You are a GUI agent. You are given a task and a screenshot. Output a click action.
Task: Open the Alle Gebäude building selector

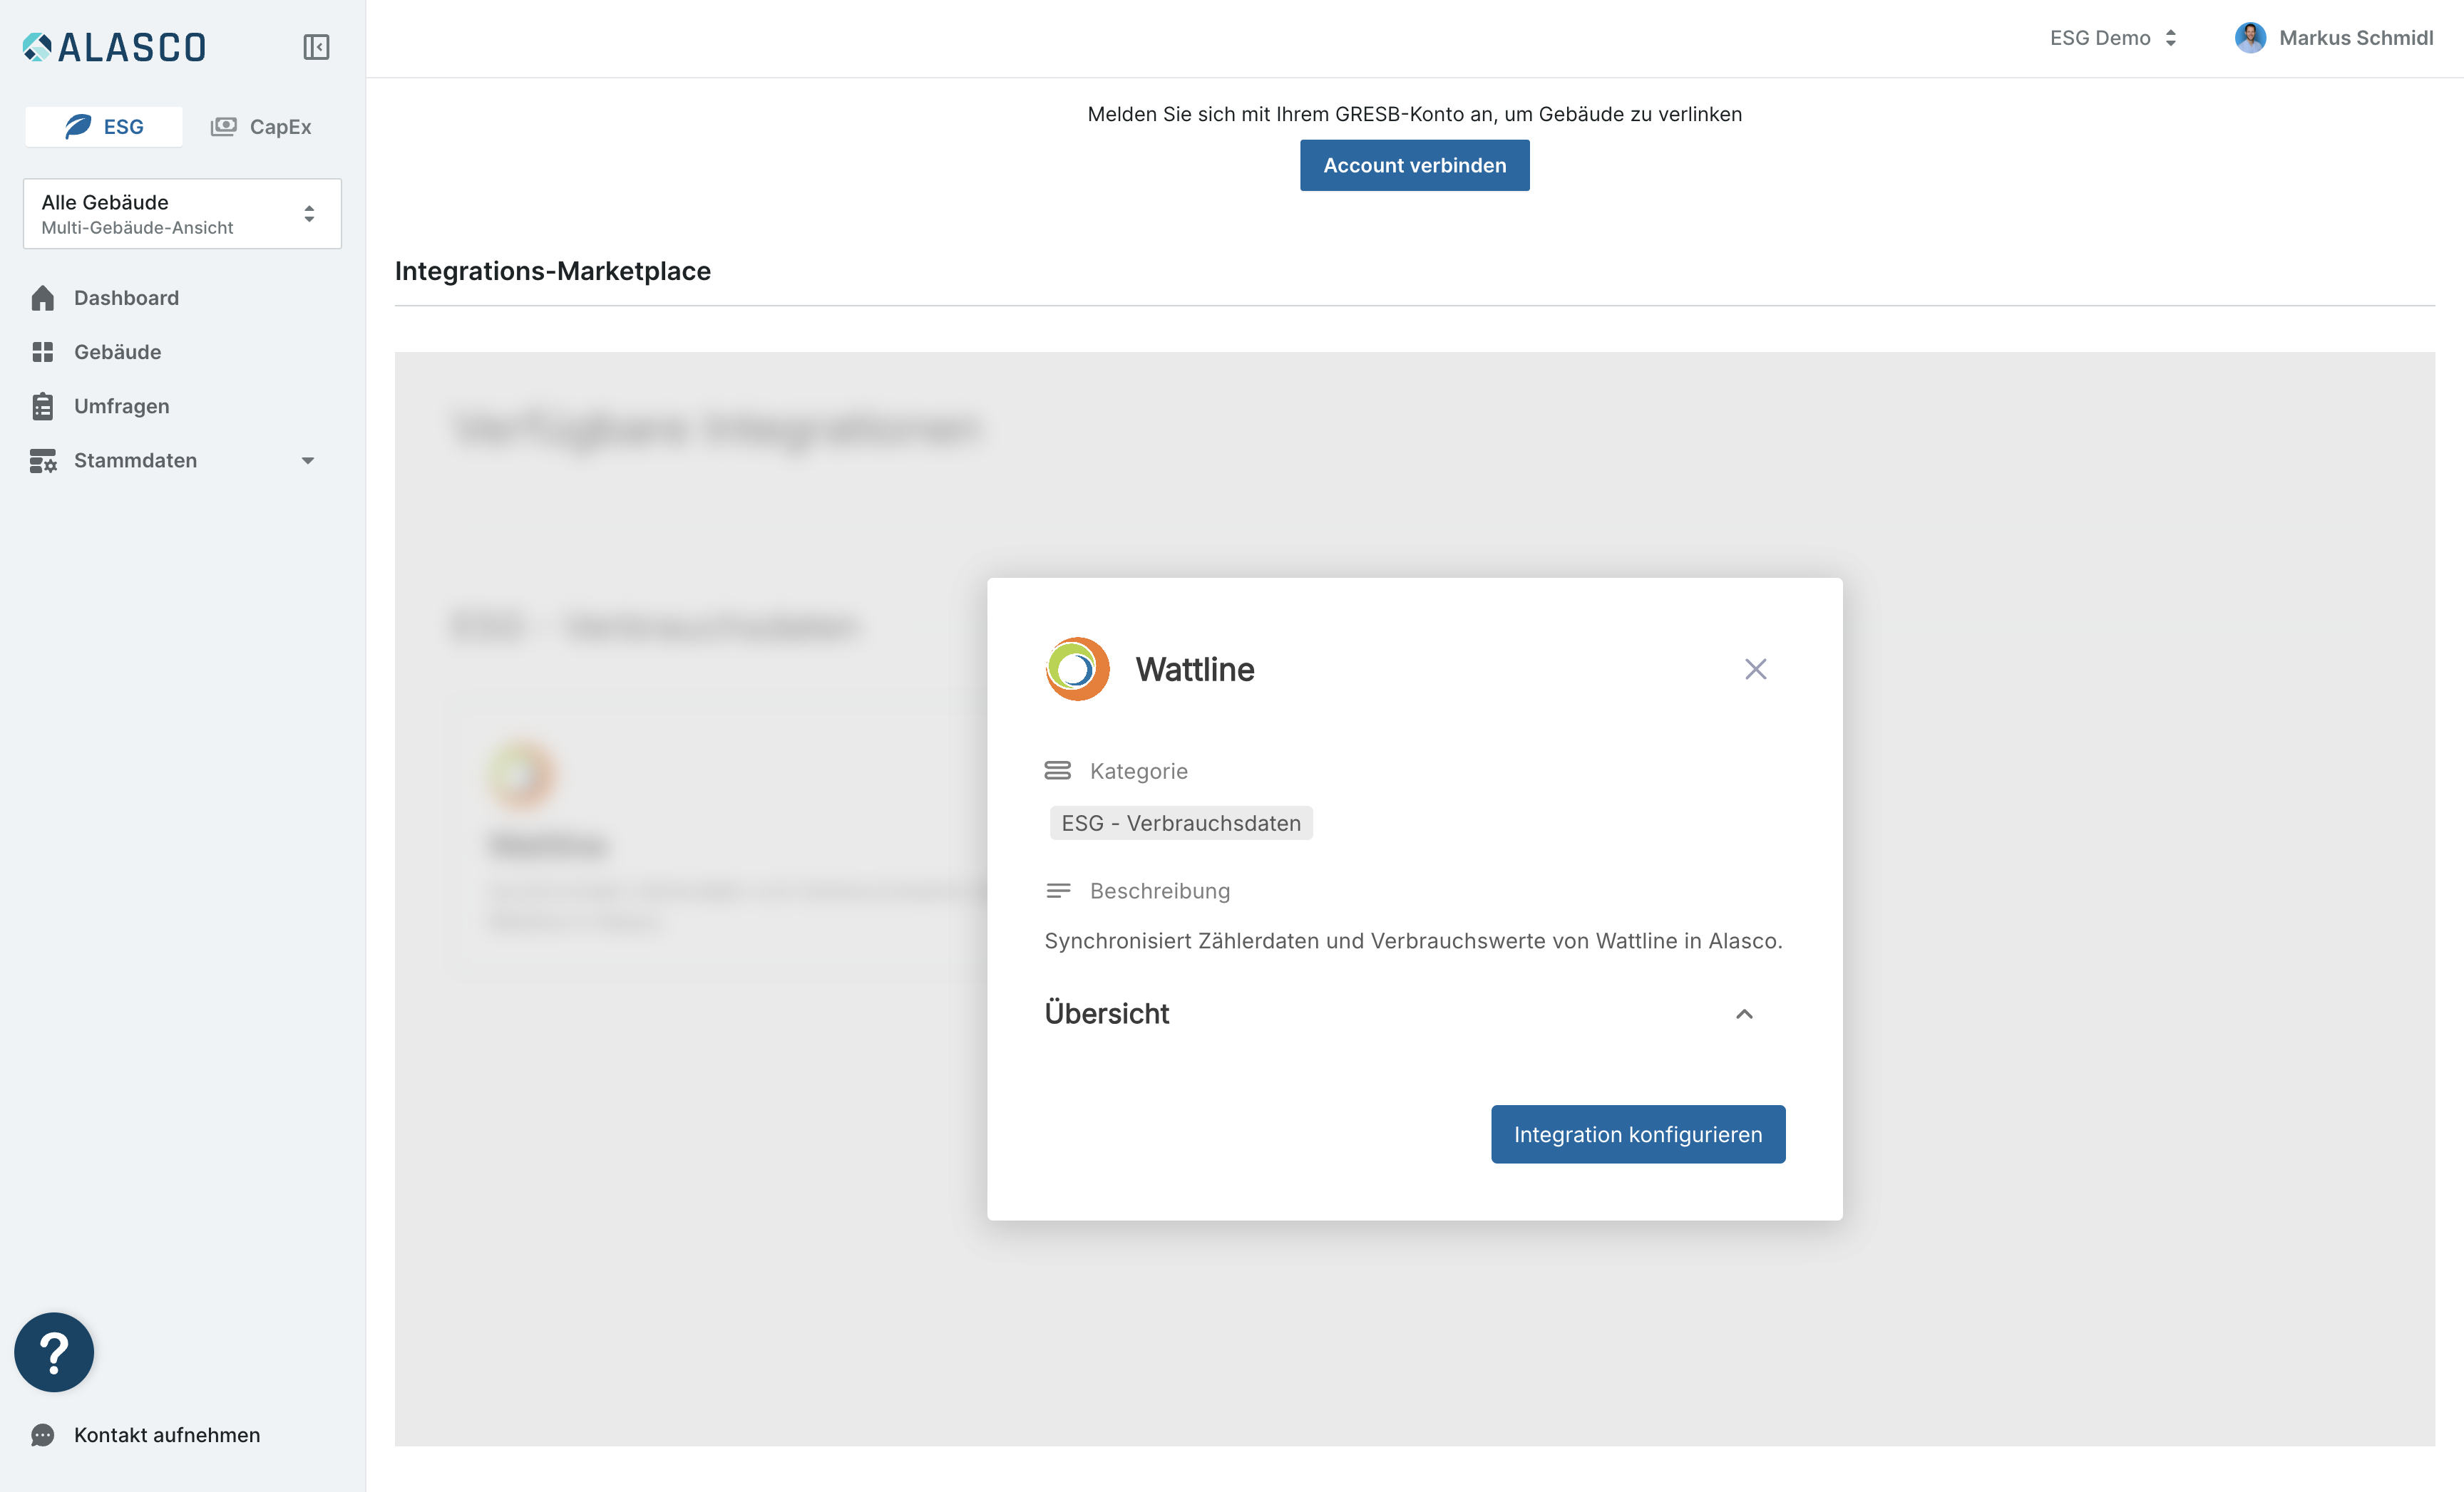tap(182, 214)
